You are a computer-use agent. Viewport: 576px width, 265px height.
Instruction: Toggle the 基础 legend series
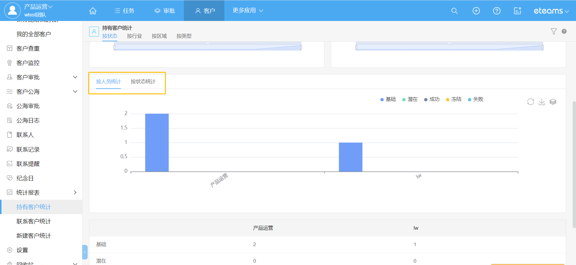(388, 99)
